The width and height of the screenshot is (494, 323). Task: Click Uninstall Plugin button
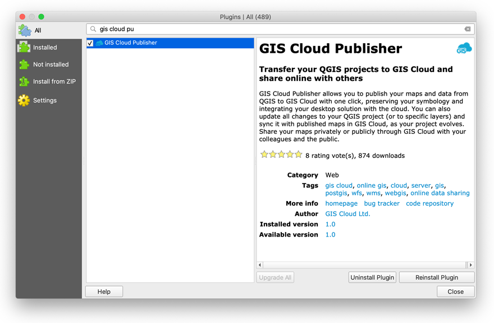372,277
